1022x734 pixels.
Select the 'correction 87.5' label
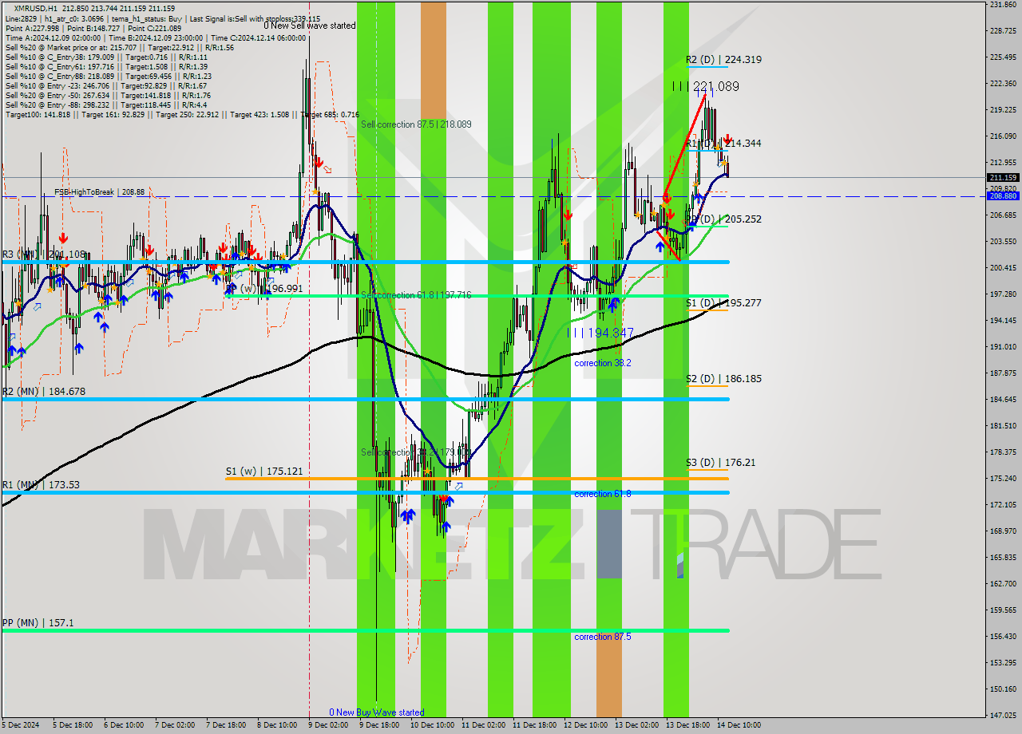(603, 637)
